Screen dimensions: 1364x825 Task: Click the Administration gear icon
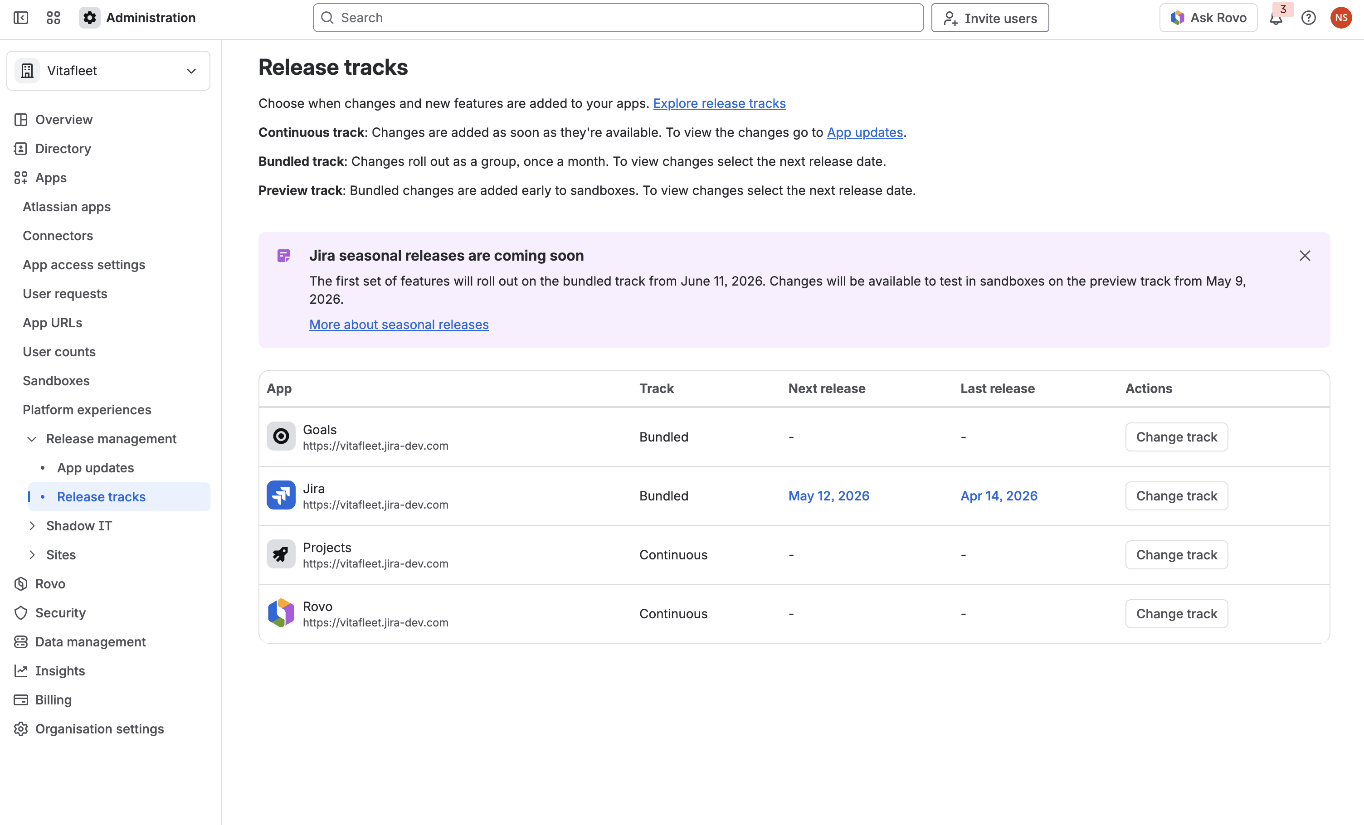(90, 18)
